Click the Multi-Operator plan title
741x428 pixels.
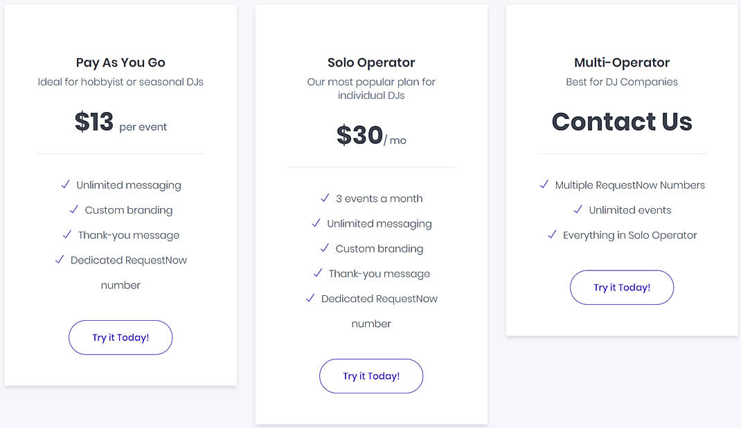621,62
